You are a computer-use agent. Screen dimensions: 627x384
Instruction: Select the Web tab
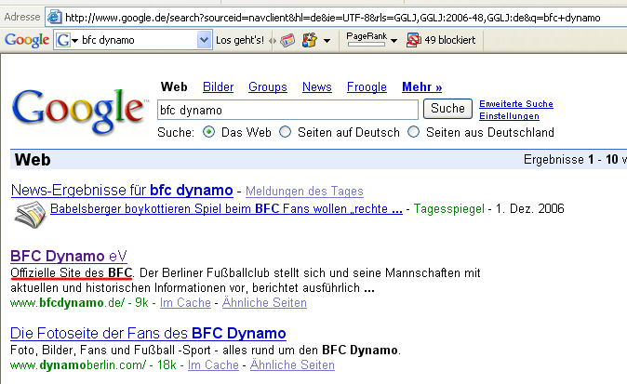[x=174, y=86]
